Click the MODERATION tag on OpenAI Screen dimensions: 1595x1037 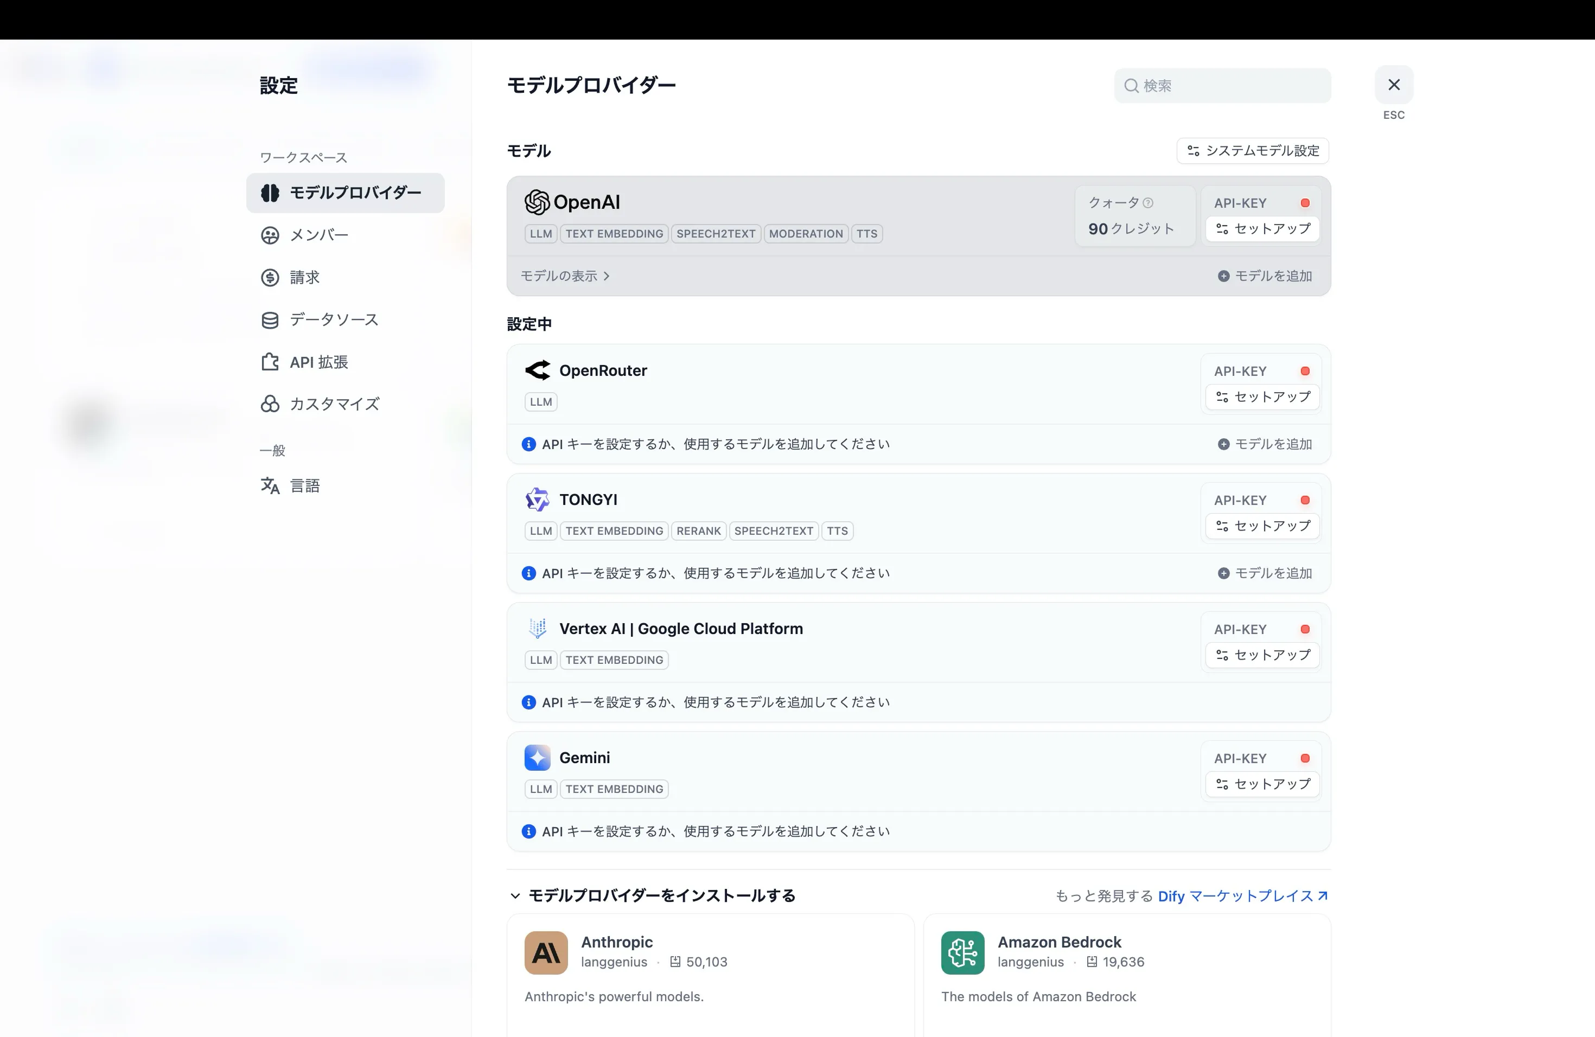[x=806, y=234]
